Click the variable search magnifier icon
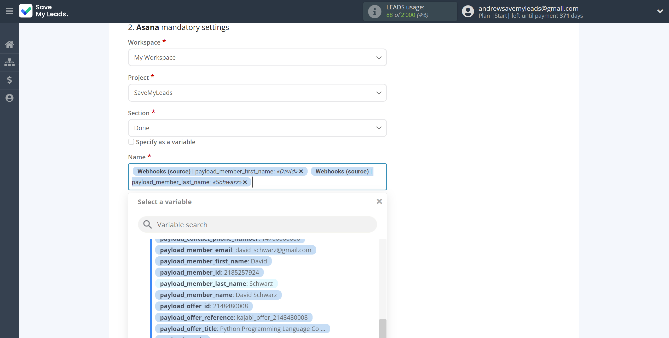 (x=148, y=225)
